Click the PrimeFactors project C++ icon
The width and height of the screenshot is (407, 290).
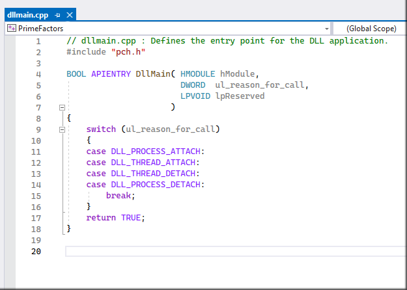coord(12,28)
